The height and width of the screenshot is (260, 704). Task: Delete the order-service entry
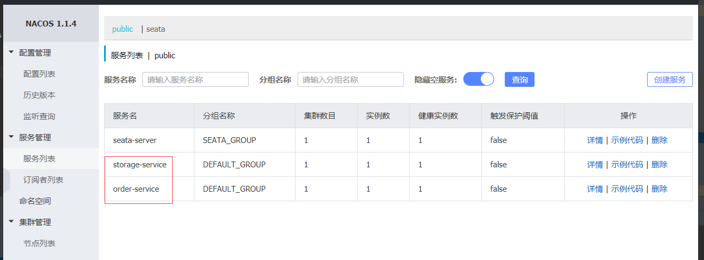coord(659,189)
